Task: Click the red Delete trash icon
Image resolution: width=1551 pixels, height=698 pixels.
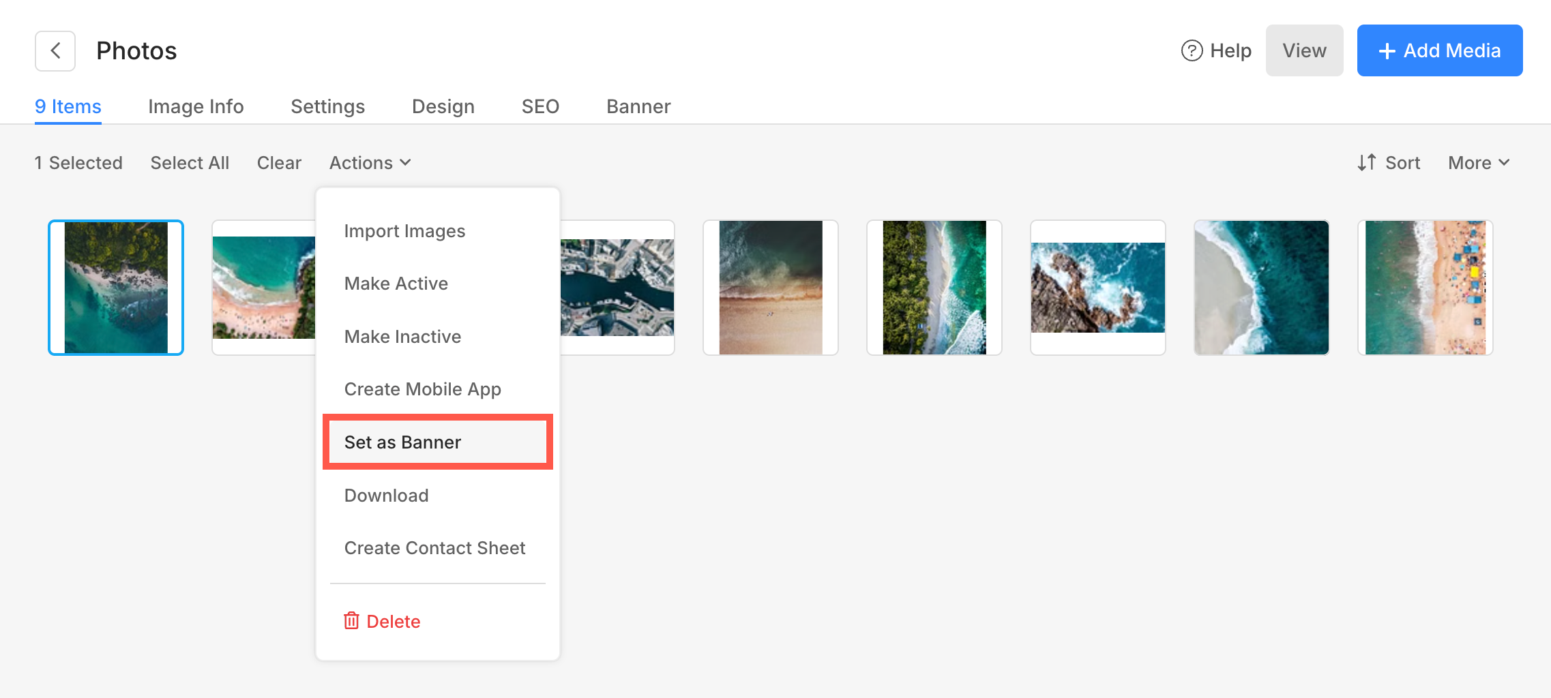Action: 351,621
